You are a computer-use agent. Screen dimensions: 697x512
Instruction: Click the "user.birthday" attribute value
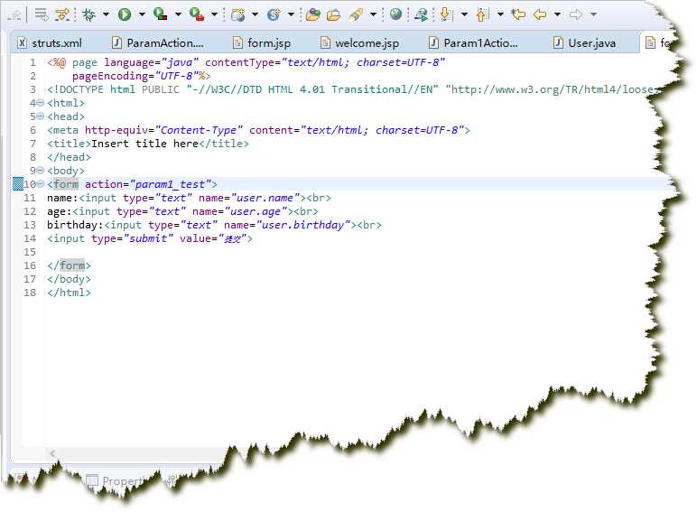tap(303, 225)
